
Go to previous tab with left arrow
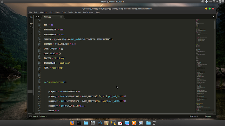pos(37,17)
